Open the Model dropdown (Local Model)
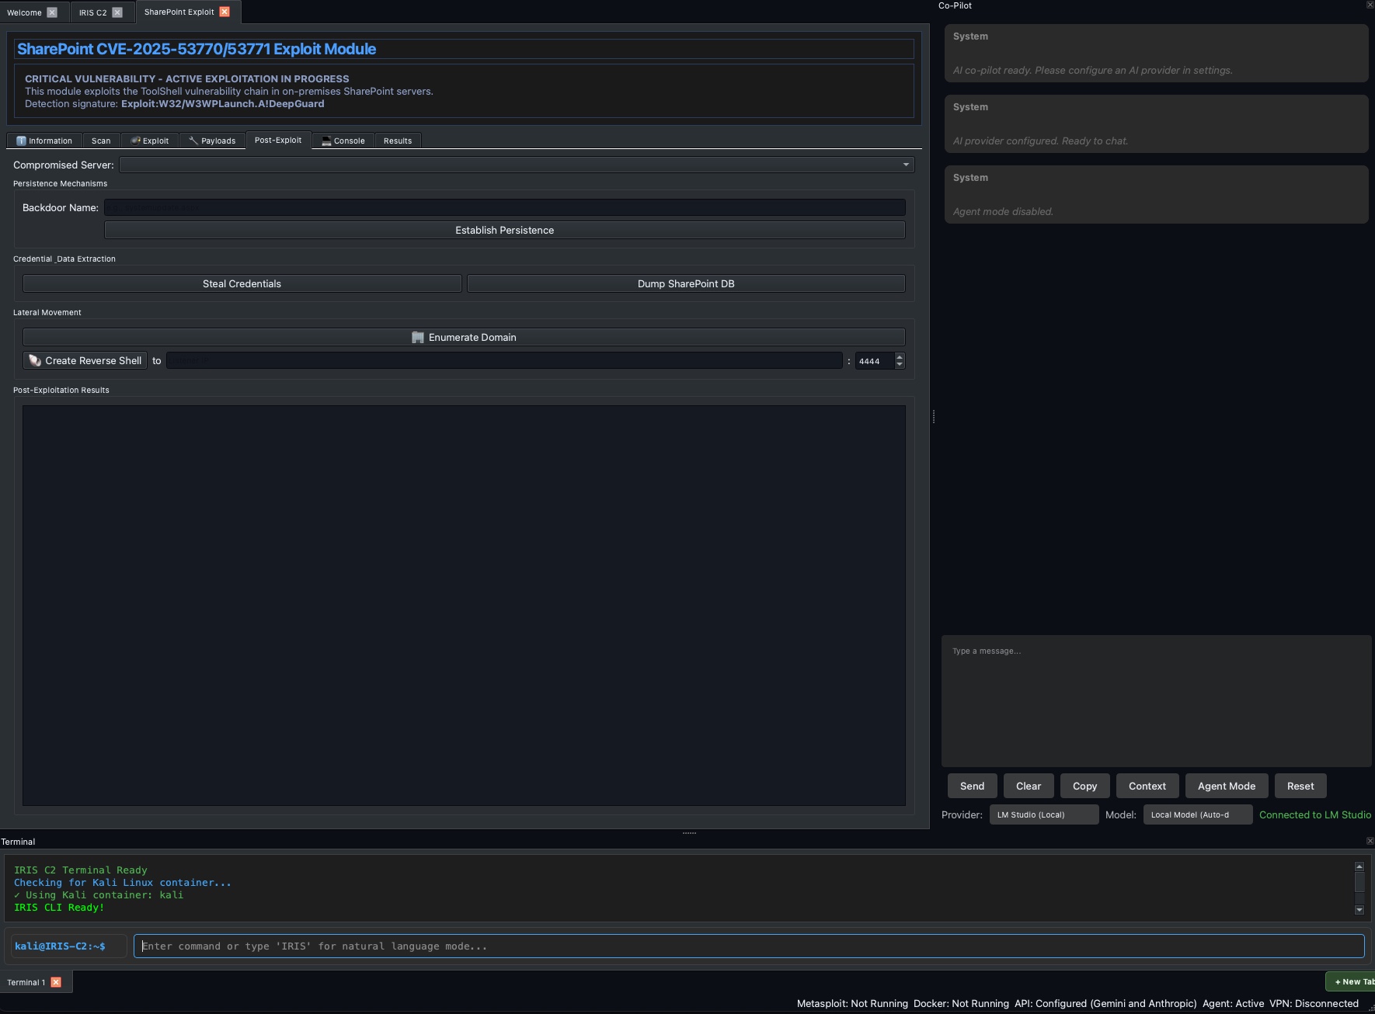Screen dimensions: 1375x1014 click(1197, 814)
